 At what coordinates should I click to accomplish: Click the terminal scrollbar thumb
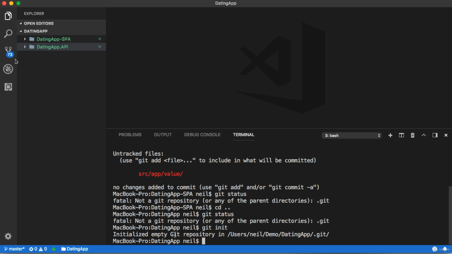[450, 216]
